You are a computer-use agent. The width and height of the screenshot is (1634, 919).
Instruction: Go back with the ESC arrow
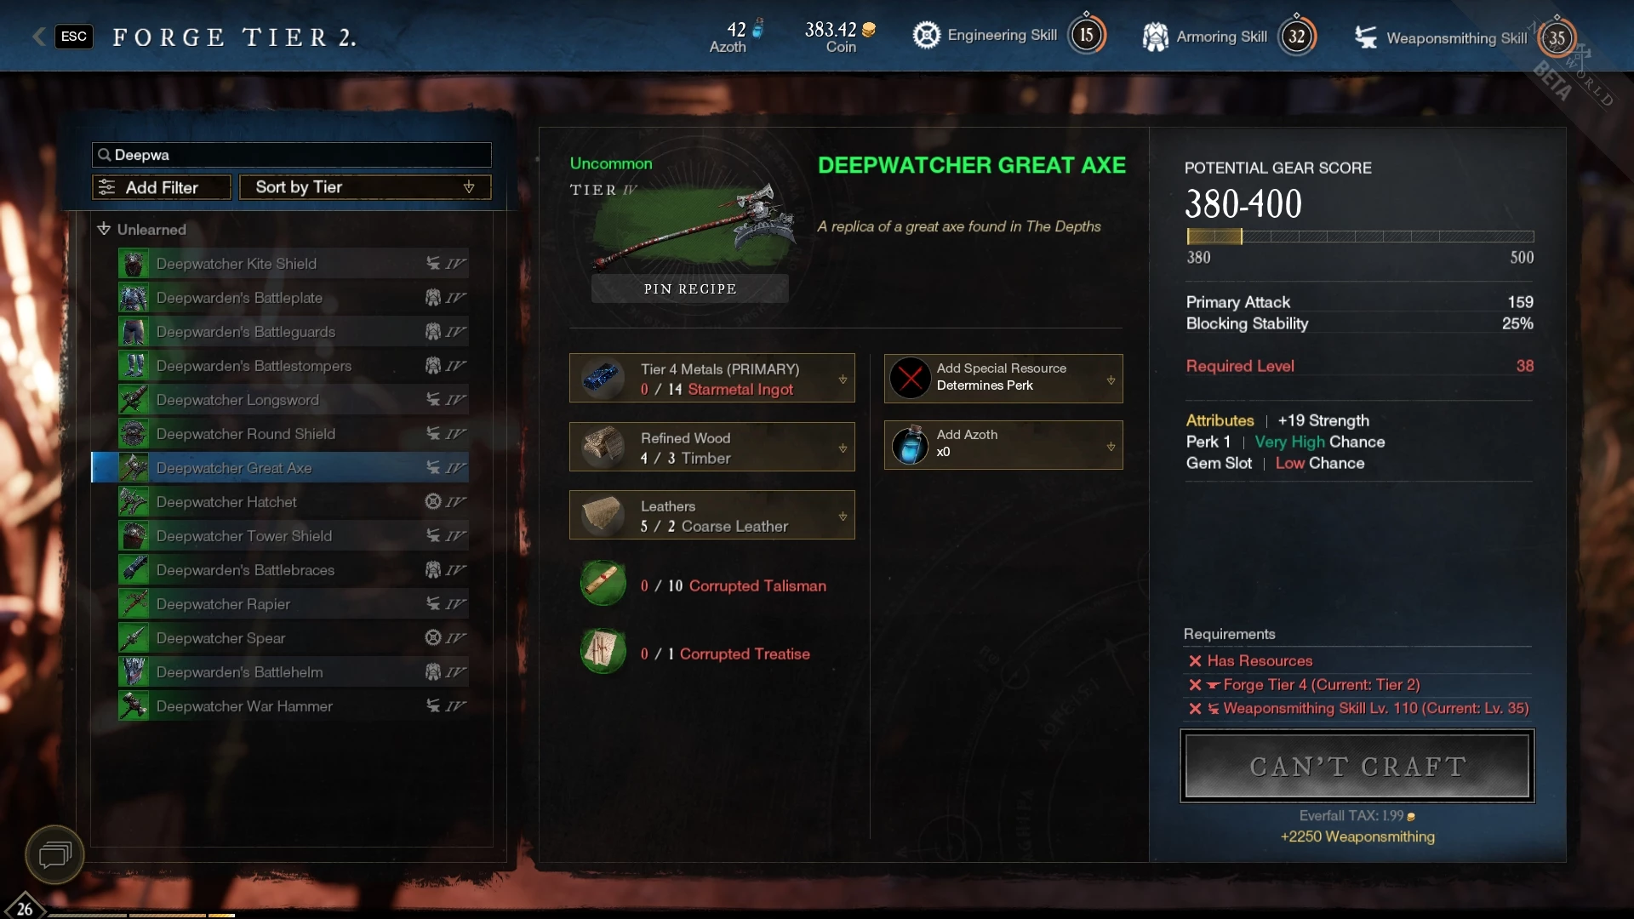[x=39, y=36]
